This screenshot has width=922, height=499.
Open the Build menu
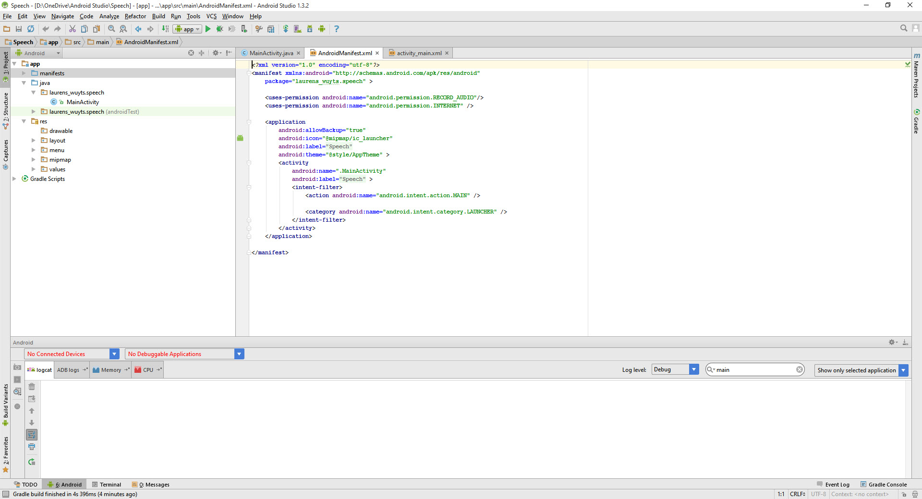pos(158,16)
